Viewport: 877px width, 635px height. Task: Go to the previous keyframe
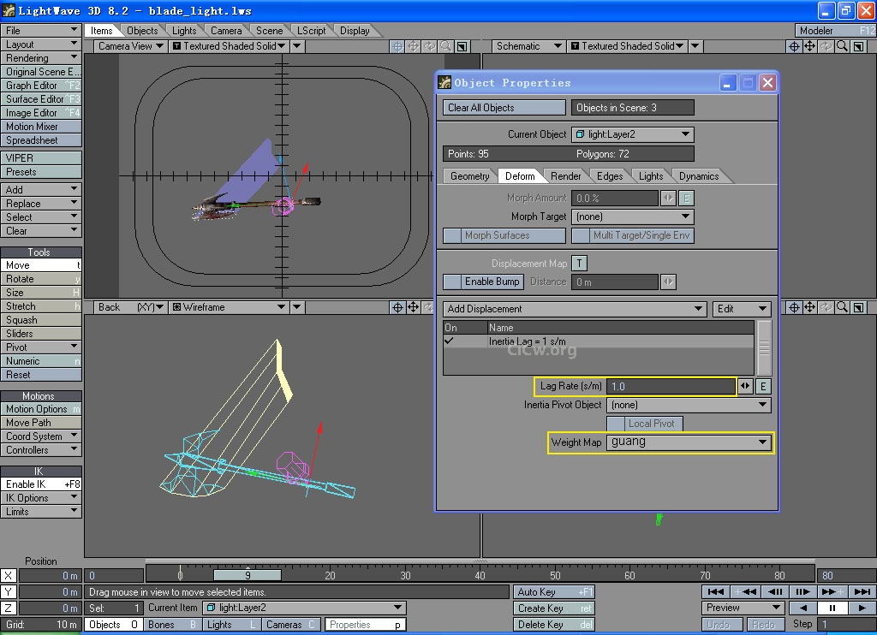pyautogui.click(x=745, y=591)
